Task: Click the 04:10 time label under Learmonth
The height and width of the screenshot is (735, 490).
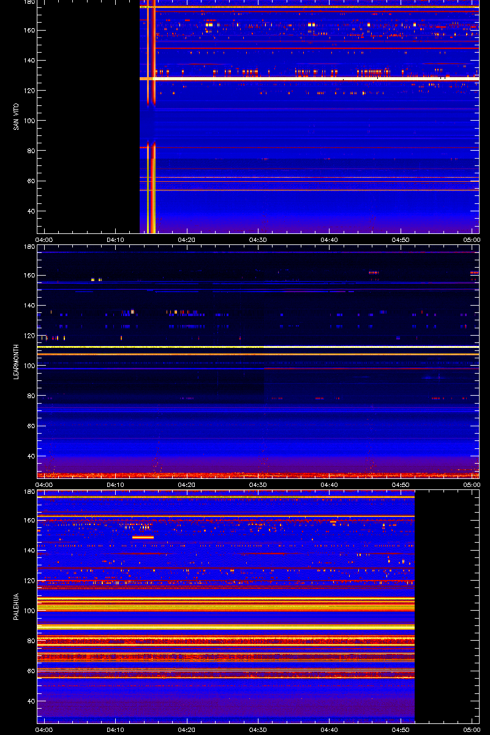Action: pos(116,485)
